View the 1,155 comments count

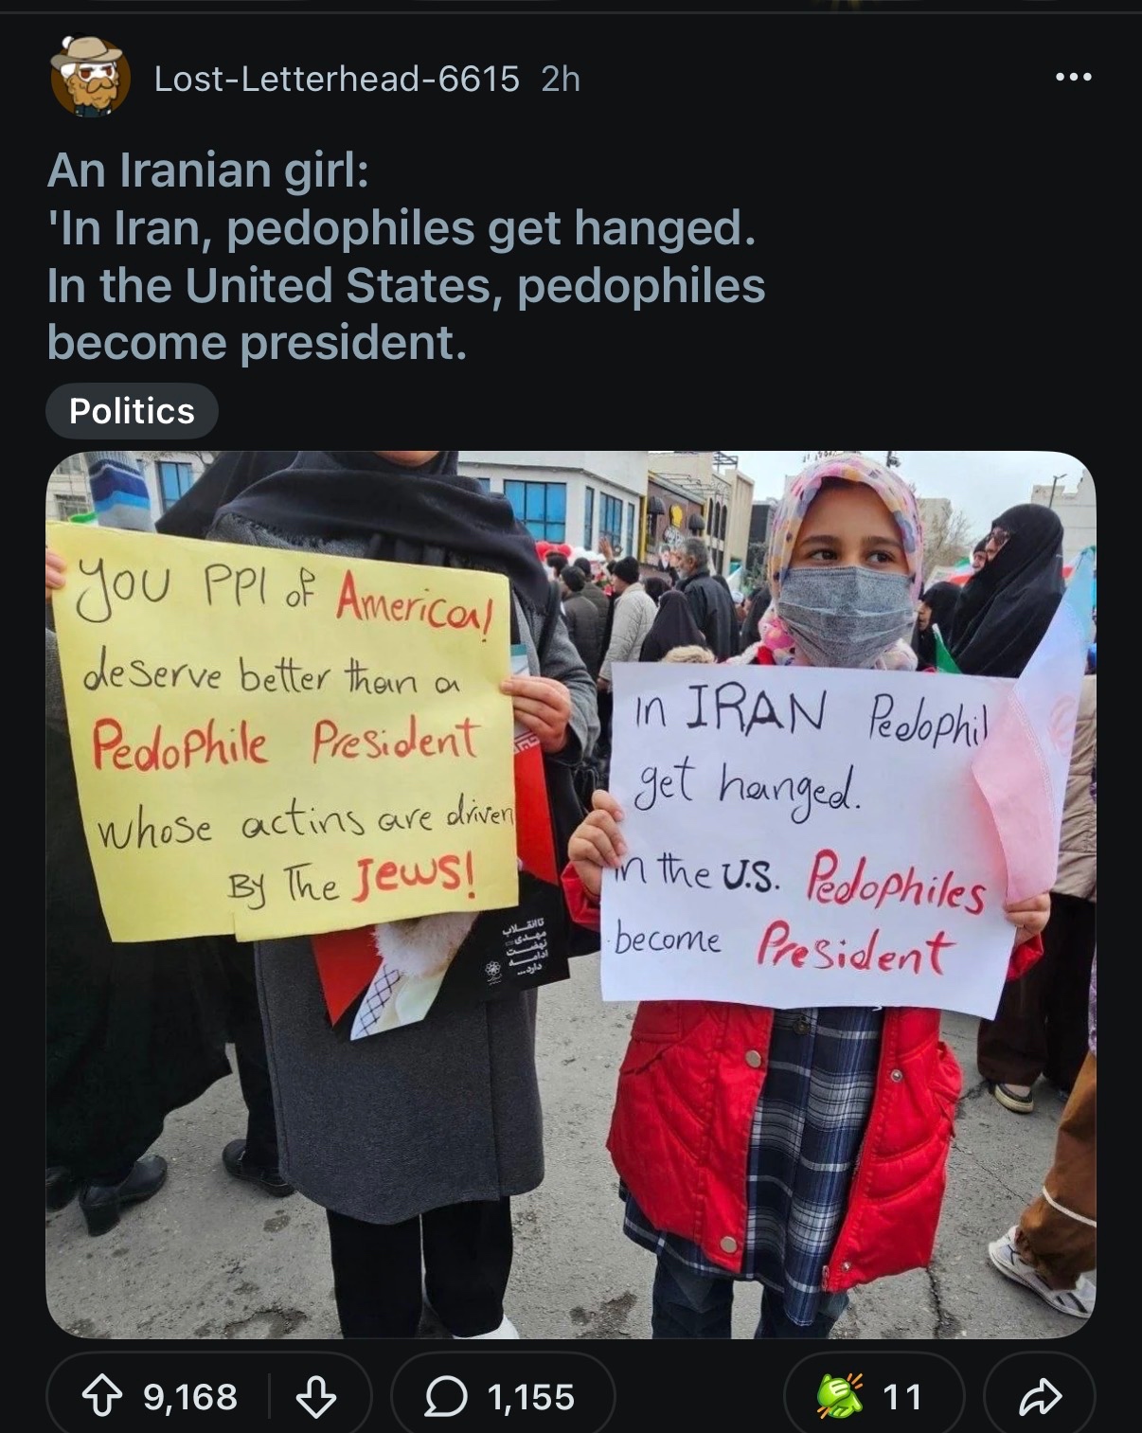(x=530, y=1397)
